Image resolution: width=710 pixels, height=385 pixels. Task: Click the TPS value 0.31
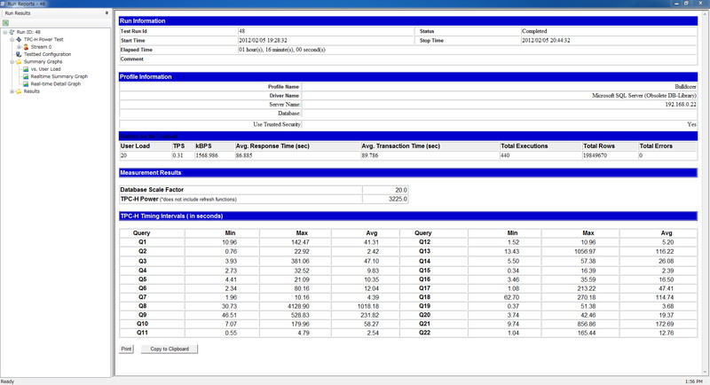tap(177, 155)
